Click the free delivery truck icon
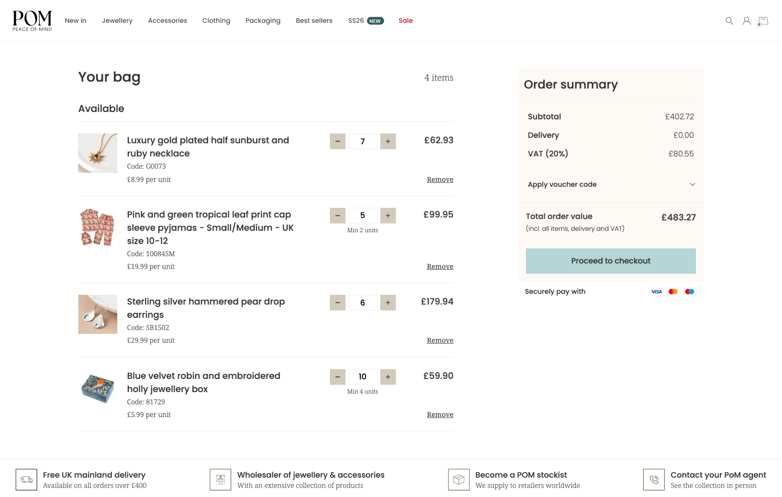This screenshot has width=782, height=497. [26, 480]
